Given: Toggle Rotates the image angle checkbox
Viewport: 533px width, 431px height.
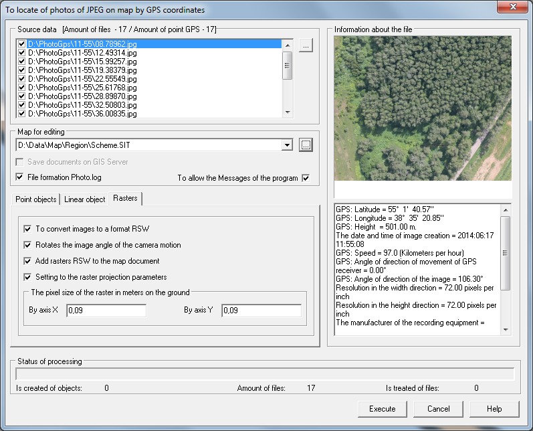Looking at the screenshot, I should coord(27,245).
